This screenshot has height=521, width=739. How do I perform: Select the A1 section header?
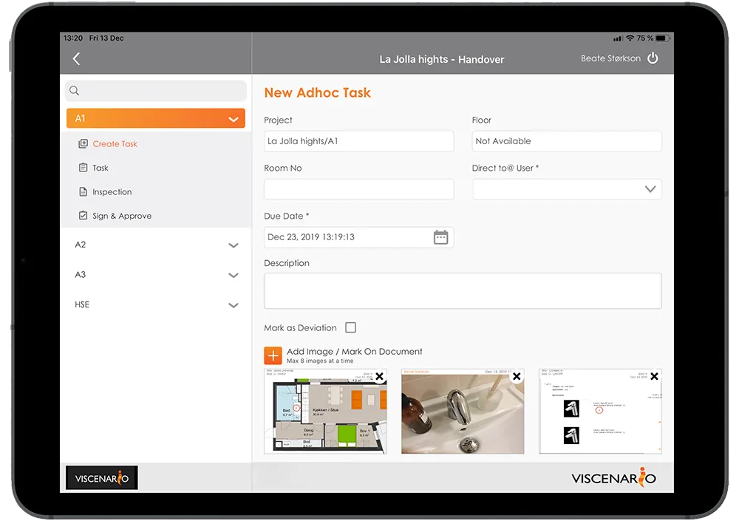click(155, 118)
